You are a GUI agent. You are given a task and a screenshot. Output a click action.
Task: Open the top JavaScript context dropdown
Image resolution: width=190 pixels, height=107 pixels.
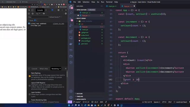38,14
